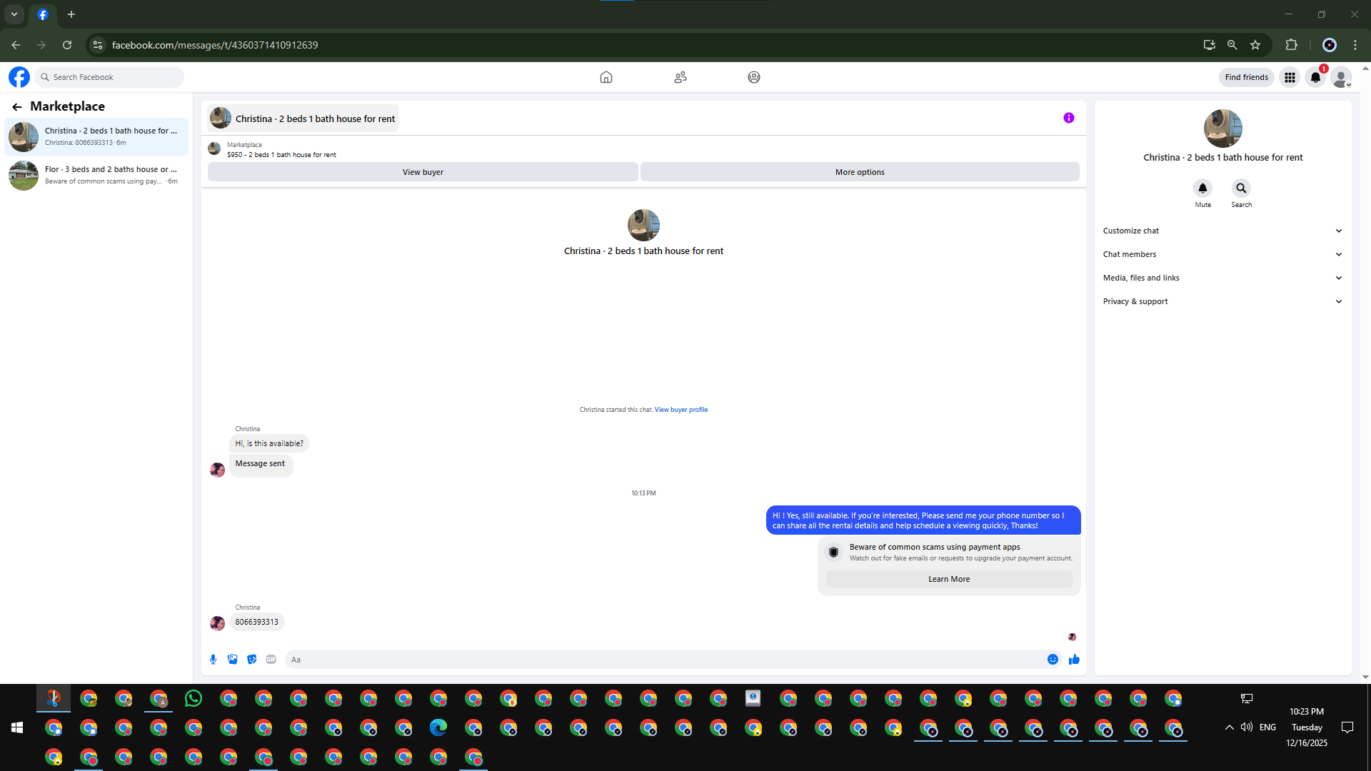The width and height of the screenshot is (1371, 771).
Task: Attach a photo file icon
Action: 232,660
